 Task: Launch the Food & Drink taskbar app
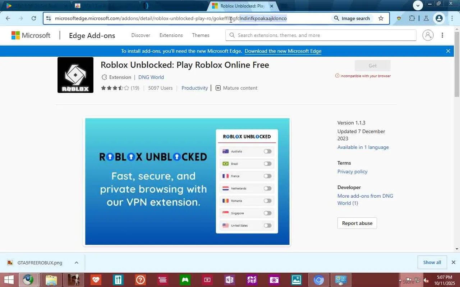click(118, 280)
